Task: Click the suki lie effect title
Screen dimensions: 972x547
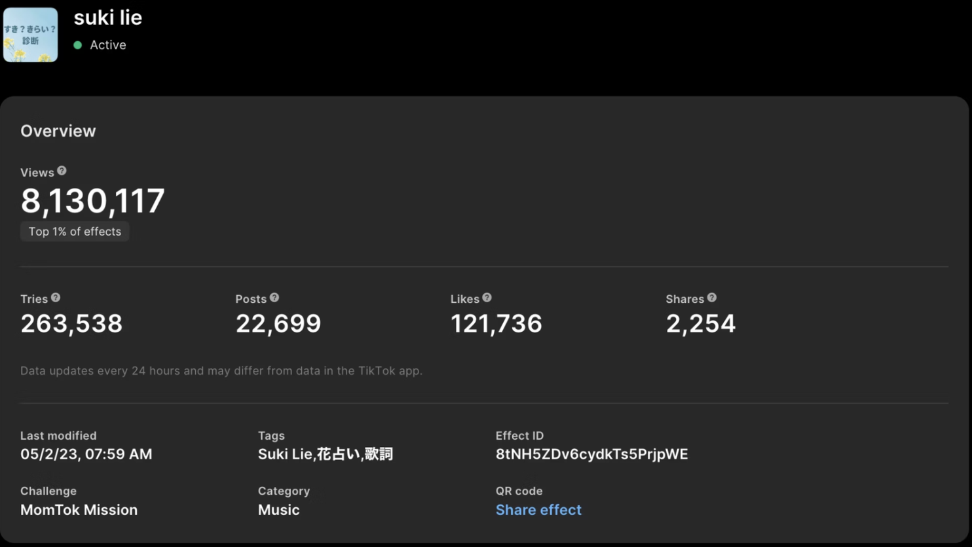Action: [x=108, y=18]
